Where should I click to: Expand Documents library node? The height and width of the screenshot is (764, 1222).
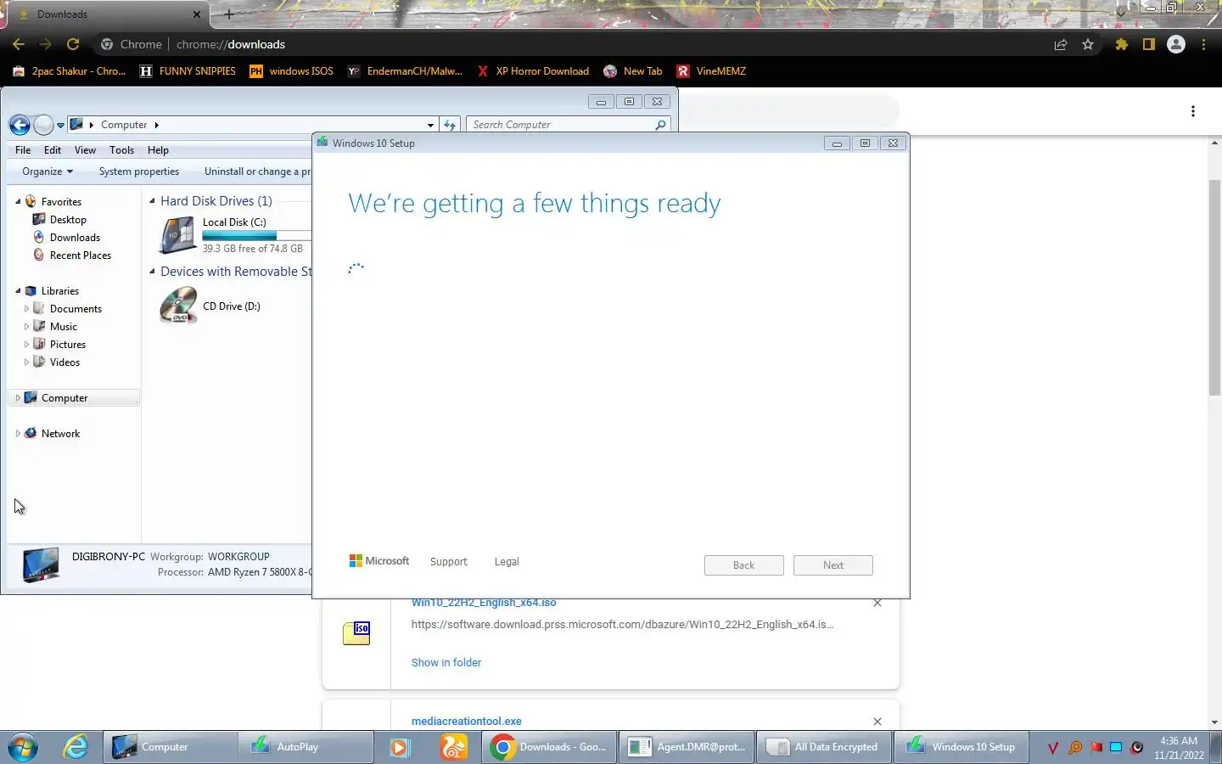pos(26,309)
